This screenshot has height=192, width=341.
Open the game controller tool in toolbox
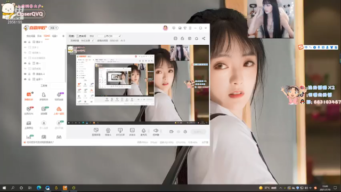59,137
